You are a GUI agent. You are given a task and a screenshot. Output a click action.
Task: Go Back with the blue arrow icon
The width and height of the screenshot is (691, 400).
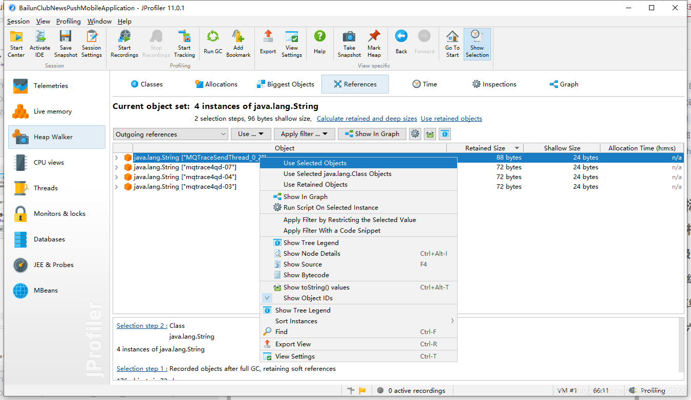click(401, 42)
